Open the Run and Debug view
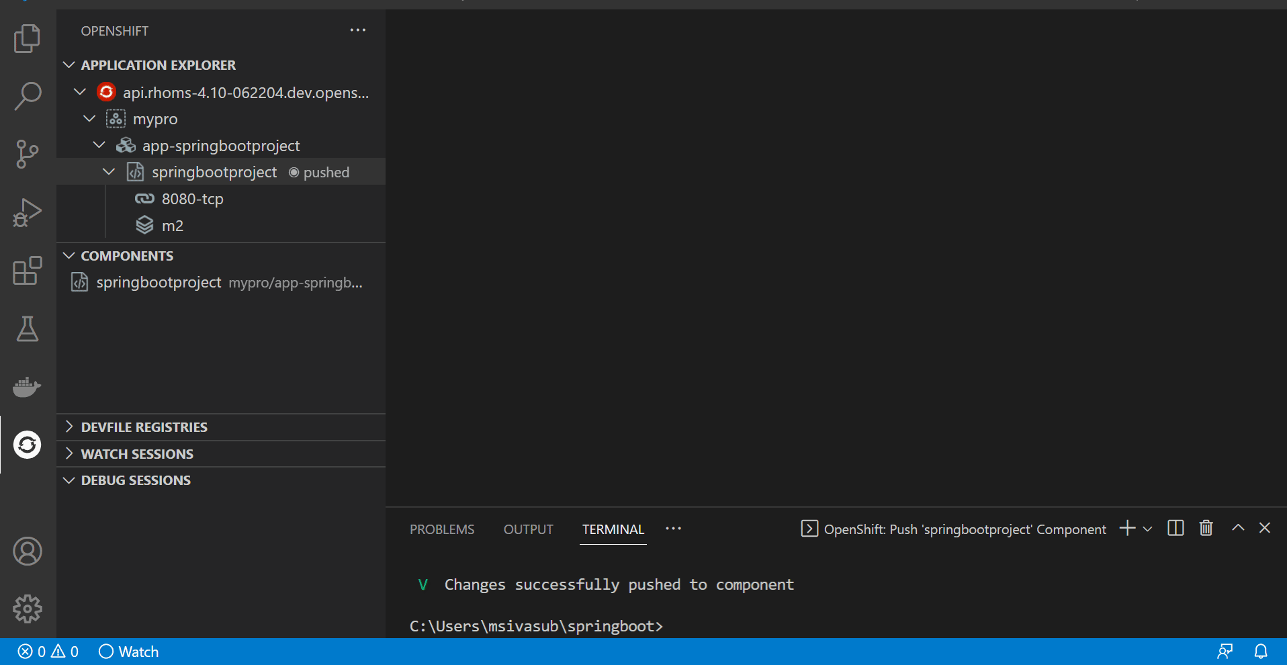 click(x=28, y=212)
